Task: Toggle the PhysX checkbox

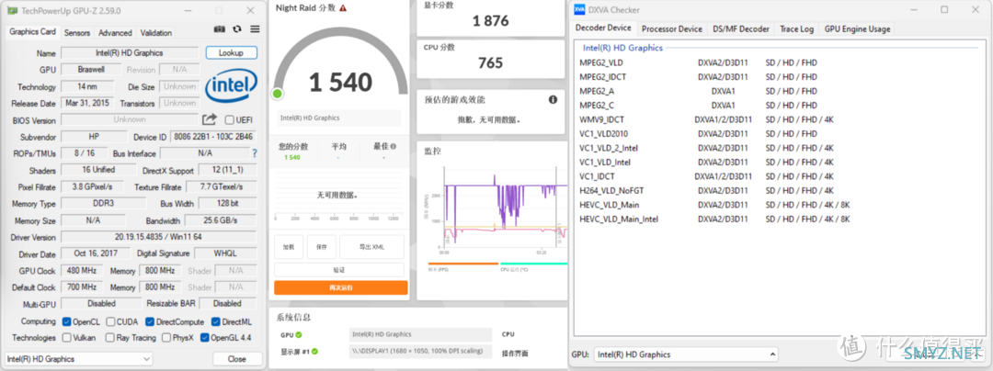Action: coord(165,338)
